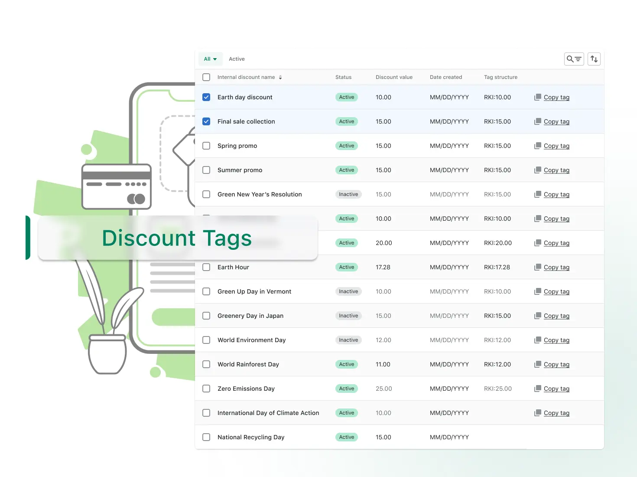Uncheck the Final sale collection checkbox
The width and height of the screenshot is (637, 477).
click(206, 121)
